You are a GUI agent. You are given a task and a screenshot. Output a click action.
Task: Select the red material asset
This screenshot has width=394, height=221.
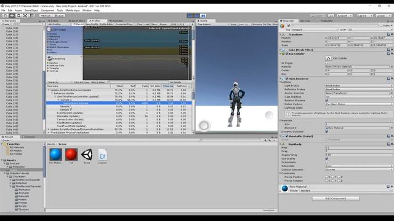point(71,154)
